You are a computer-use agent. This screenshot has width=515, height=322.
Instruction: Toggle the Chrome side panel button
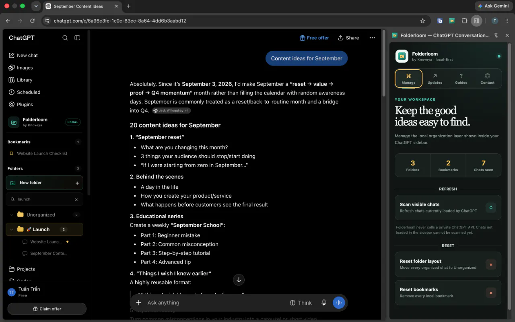tap(476, 21)
